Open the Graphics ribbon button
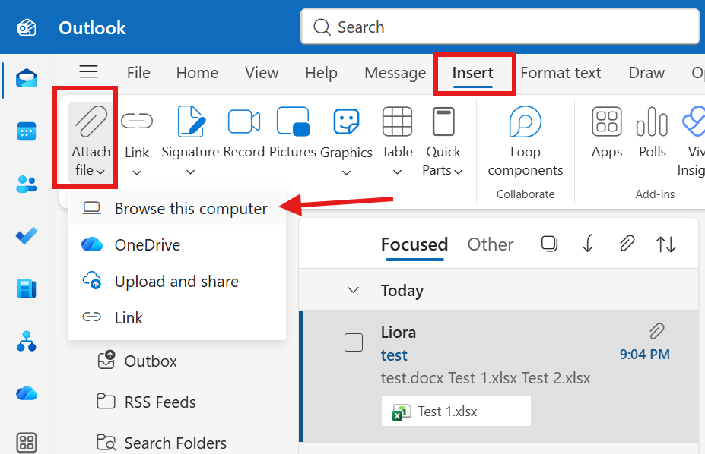Screen dimensions: 705x454 346,142
